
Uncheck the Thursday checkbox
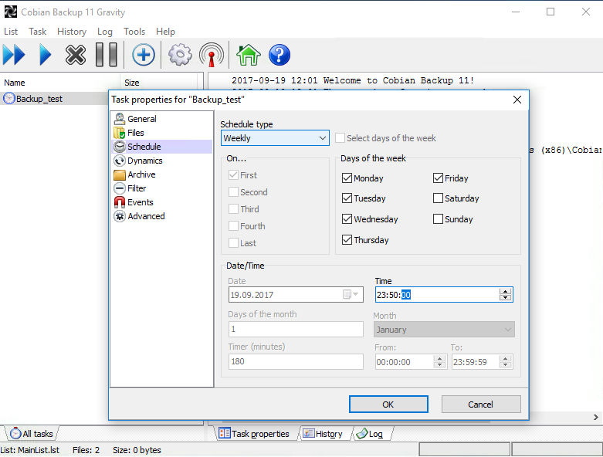347,240
